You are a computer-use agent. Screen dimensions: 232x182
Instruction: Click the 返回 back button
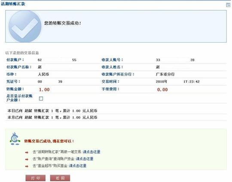pyautogui.click(x=60, y=178)
